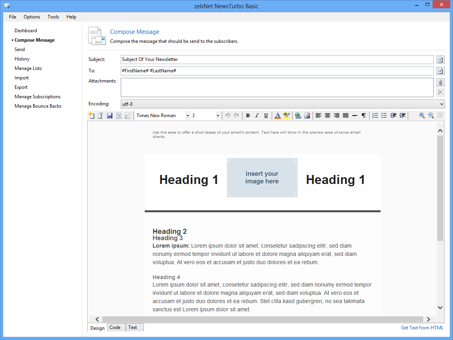453x340 pixels.
Task: Toggle bold formatting
Action: coord(248,116)
